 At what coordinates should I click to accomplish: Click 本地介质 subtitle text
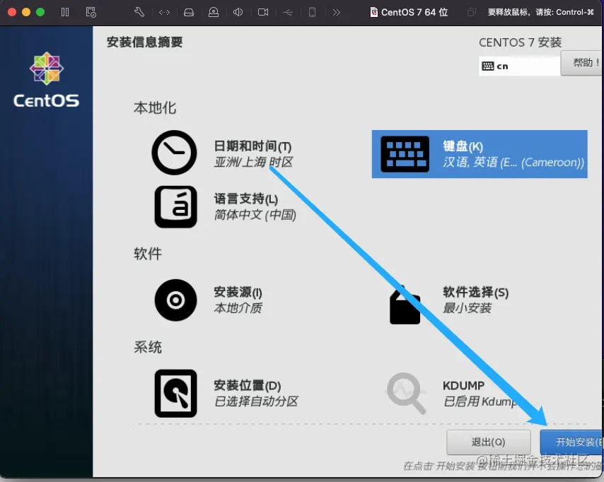(238, 308)
